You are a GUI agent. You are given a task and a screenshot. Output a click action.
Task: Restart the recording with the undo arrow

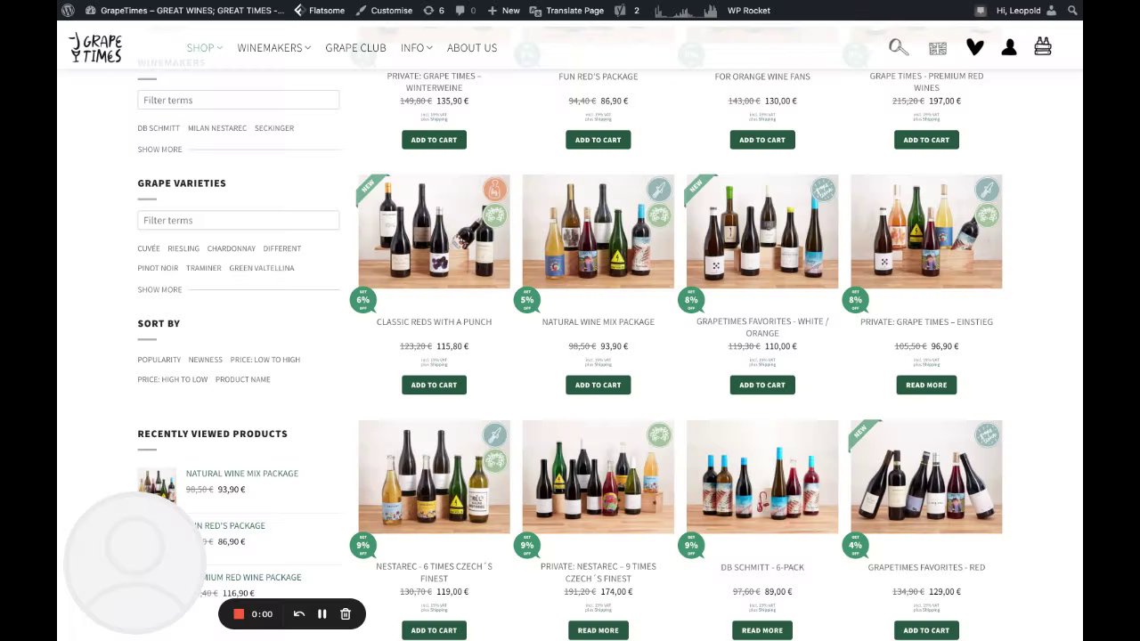[299, 614]
